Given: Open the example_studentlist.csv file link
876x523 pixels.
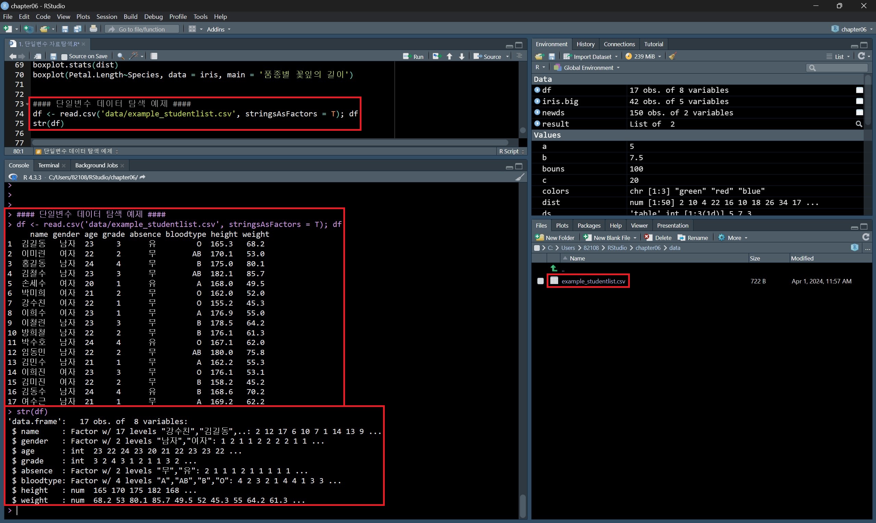Looking at the screenshot, I should click(x=593, y=281).
